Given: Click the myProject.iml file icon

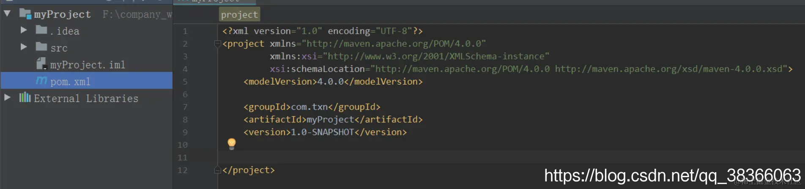Looking at the screenshot, I should (x=41, y=64).
